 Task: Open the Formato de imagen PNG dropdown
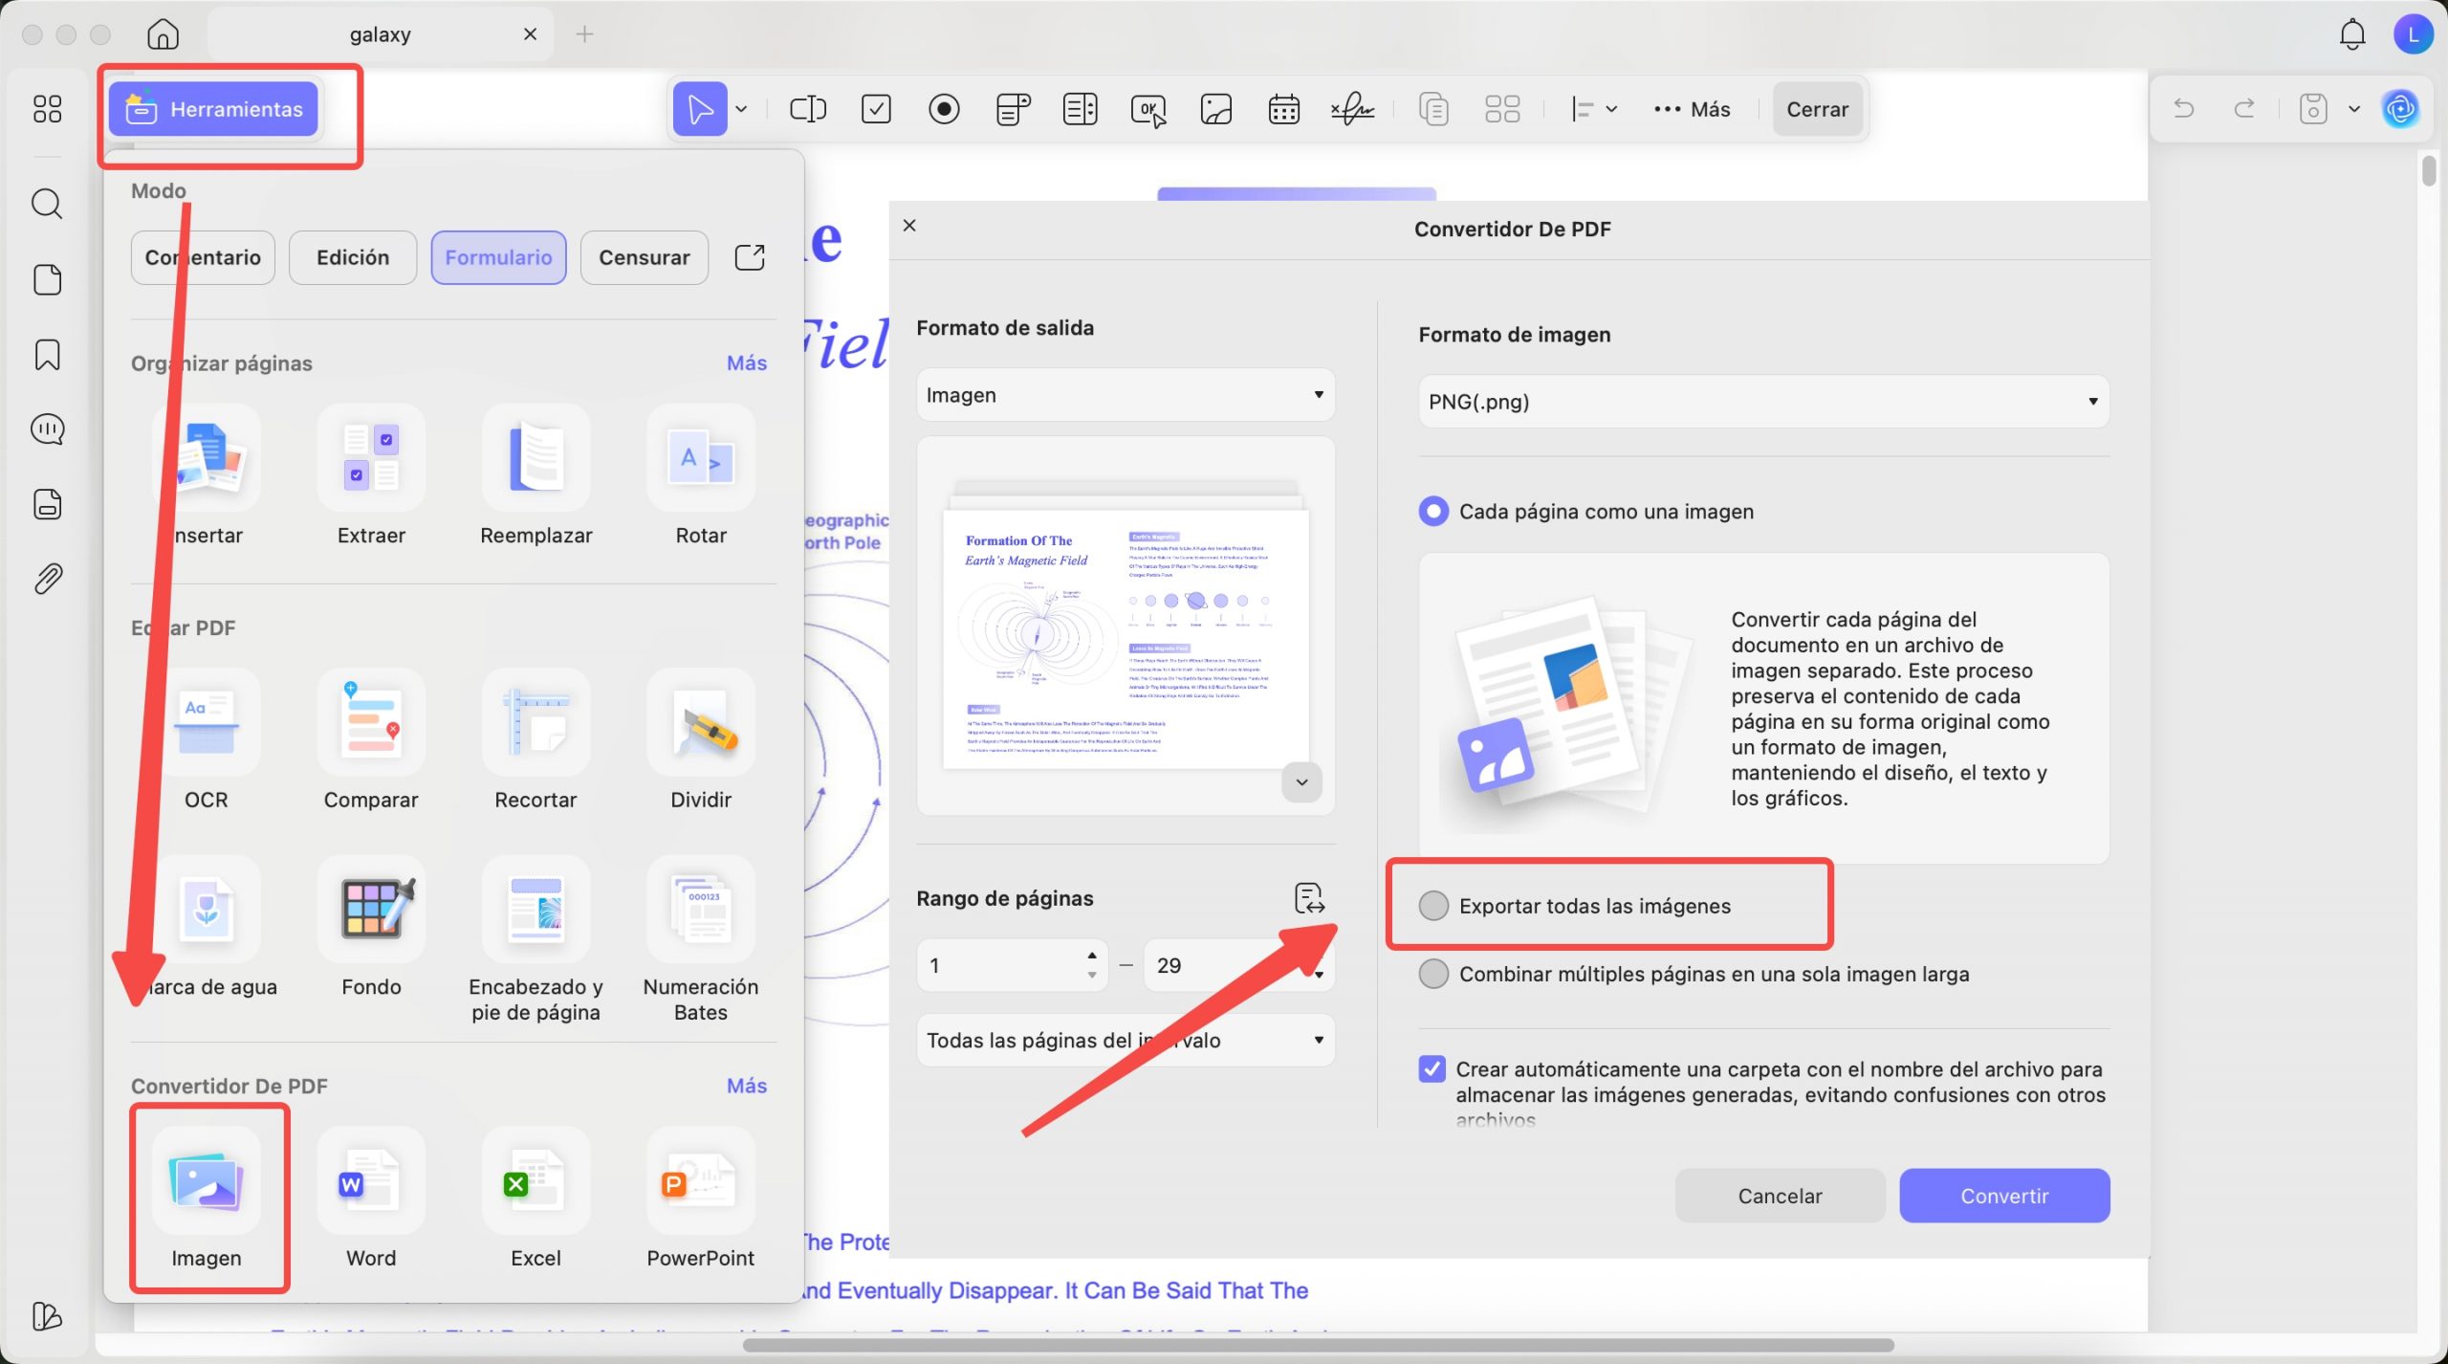pyautogui.click(x=1760, y=401)
